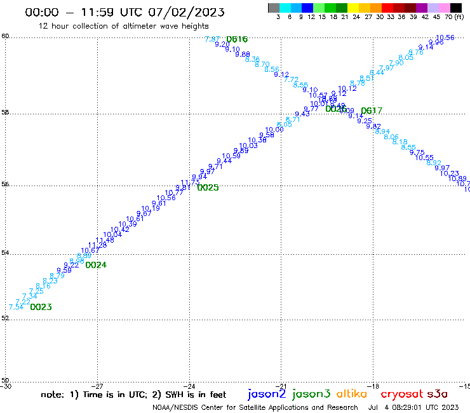Click the '12 hour collection of altimeter wave heights' subtitle
The height and width of the screenshot is (413, 470).
123,27
